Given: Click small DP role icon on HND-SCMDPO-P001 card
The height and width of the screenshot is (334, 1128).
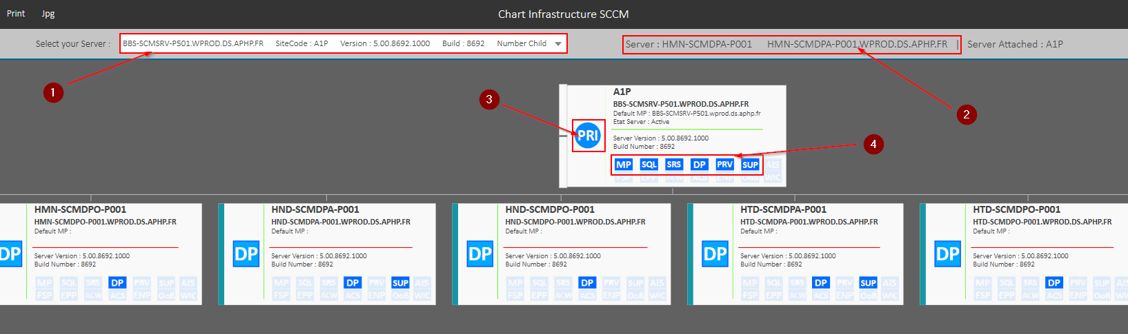Looking at the screenshot, I should (587, 283).
